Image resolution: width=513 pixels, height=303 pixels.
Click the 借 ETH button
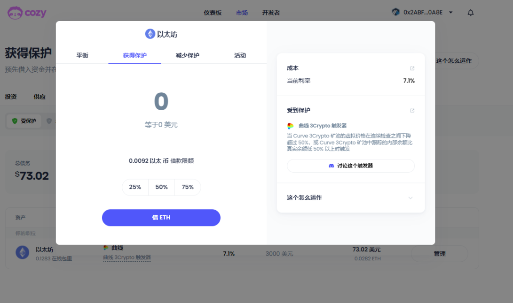coord(161,218)
